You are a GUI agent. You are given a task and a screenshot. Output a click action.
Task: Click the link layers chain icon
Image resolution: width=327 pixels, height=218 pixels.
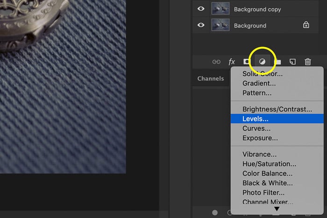216,62
